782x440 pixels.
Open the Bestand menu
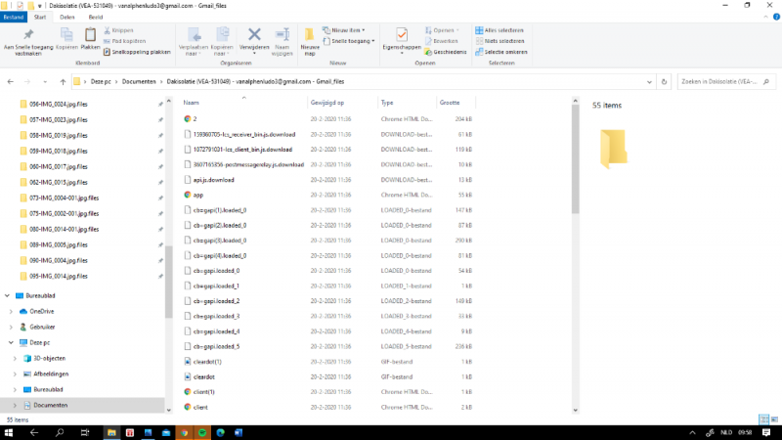pyautogui.click(x=15, y=17)
